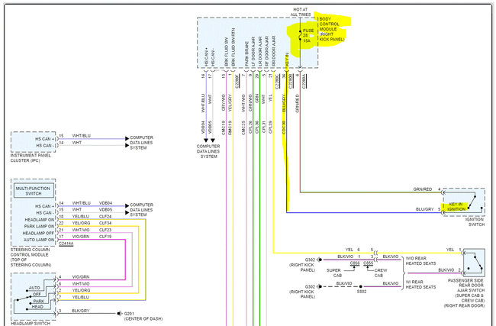496x326 pixels.
Task: Click vertical "GRY/VIO" wire label
Action: 224,102
